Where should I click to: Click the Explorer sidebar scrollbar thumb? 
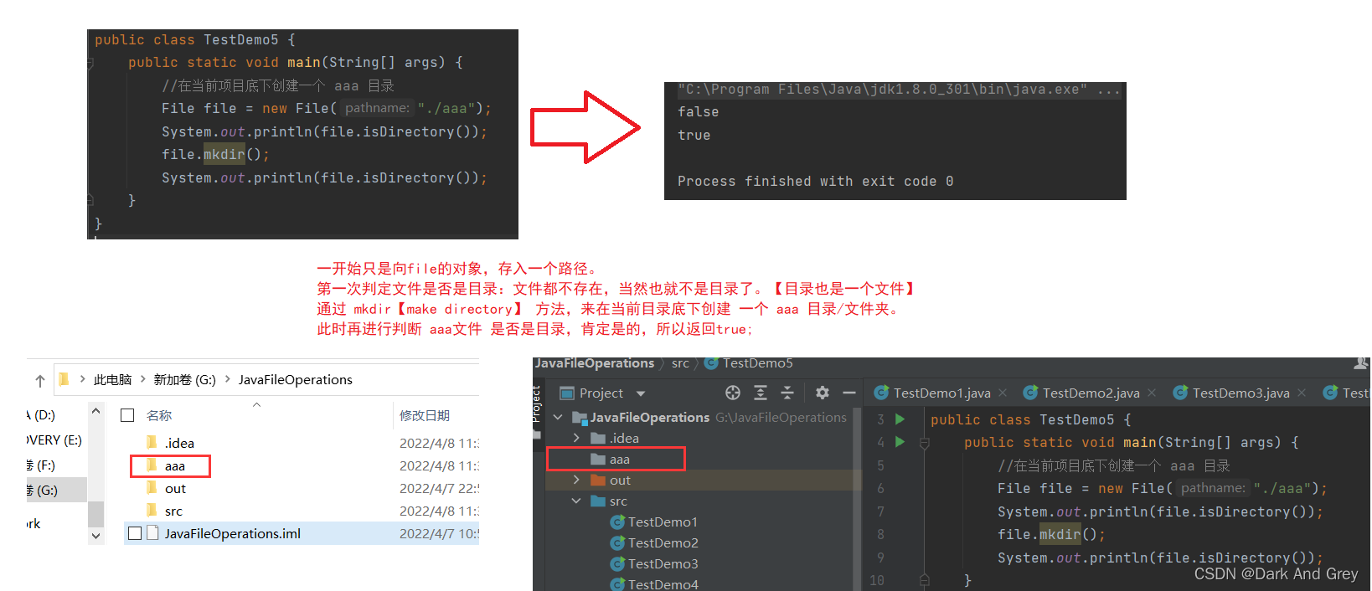click(x=95, y=515)
